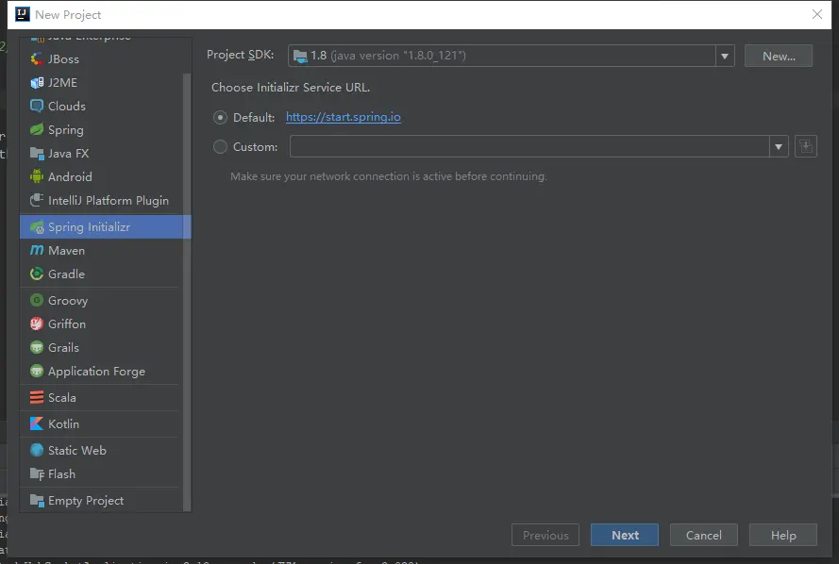
Task: Click the Kotlin logo icon
Action: tap(37, 423)
